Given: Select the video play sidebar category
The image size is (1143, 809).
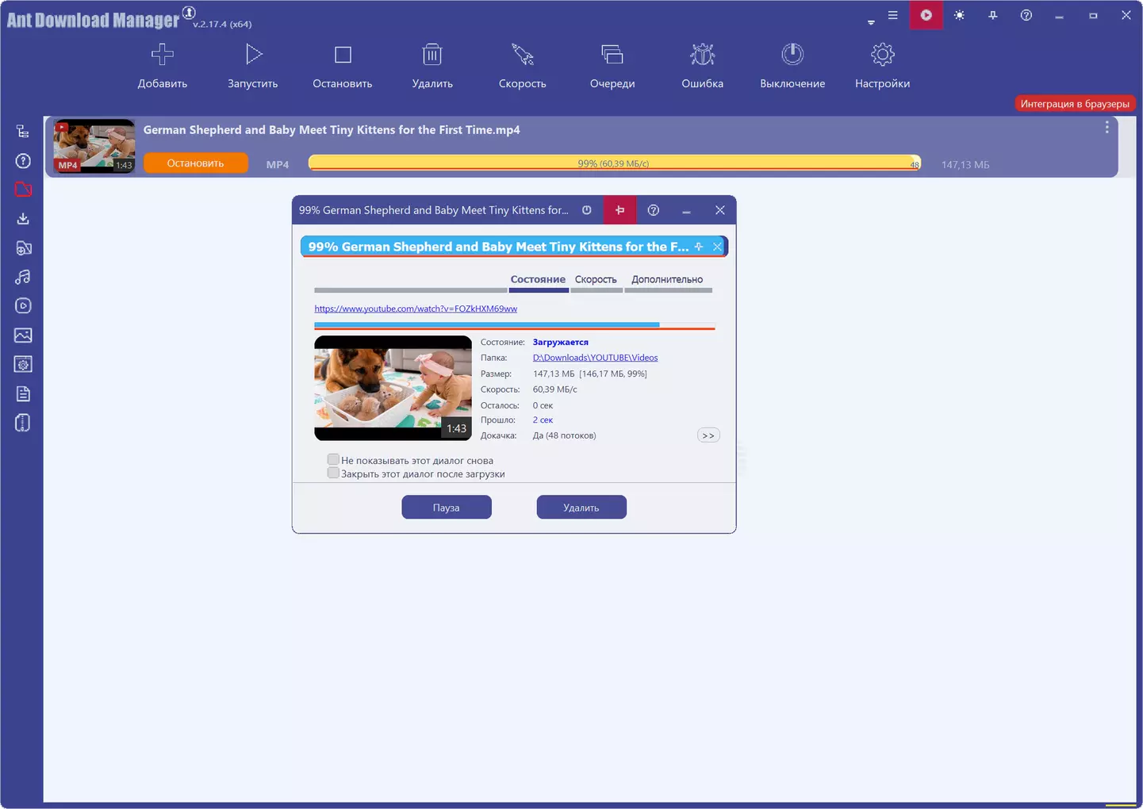Looking at the screenshot, I should point(23,306).
